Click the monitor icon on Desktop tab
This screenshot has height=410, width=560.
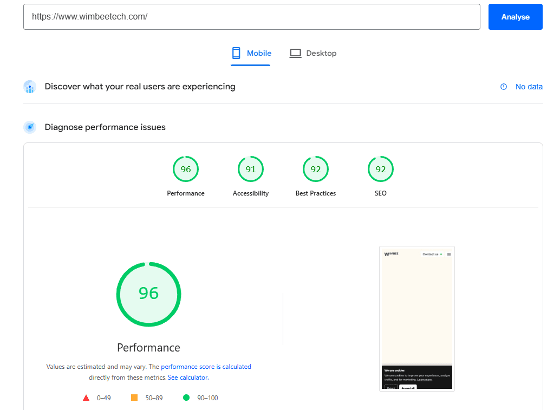[295, 53]
